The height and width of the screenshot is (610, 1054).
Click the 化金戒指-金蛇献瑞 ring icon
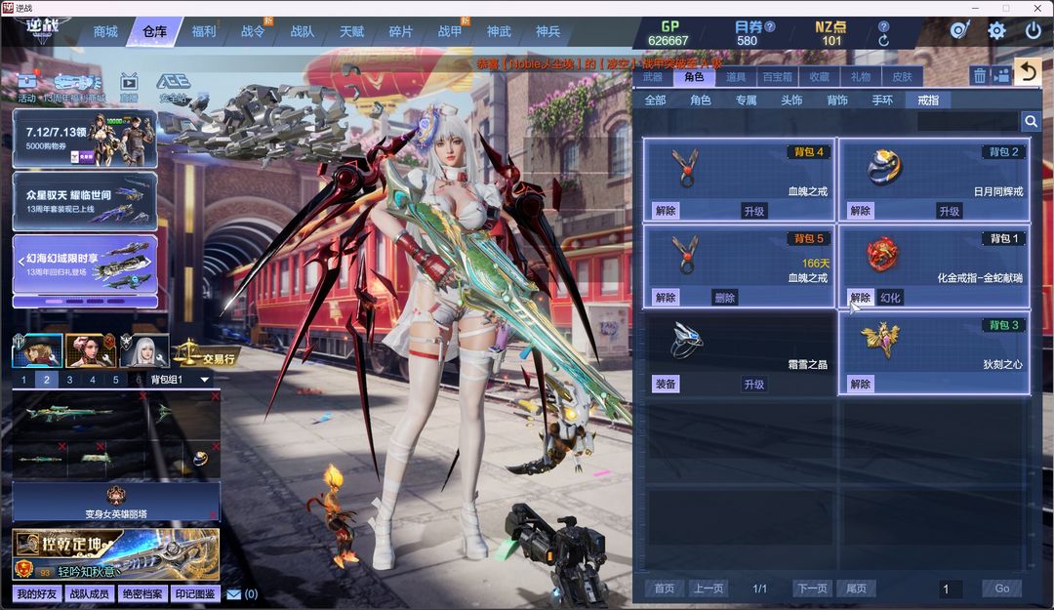pos(882,254)
